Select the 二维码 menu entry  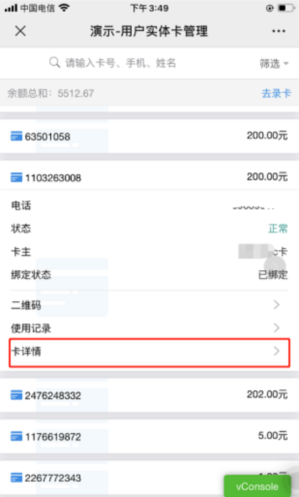(x=149, y=304)
